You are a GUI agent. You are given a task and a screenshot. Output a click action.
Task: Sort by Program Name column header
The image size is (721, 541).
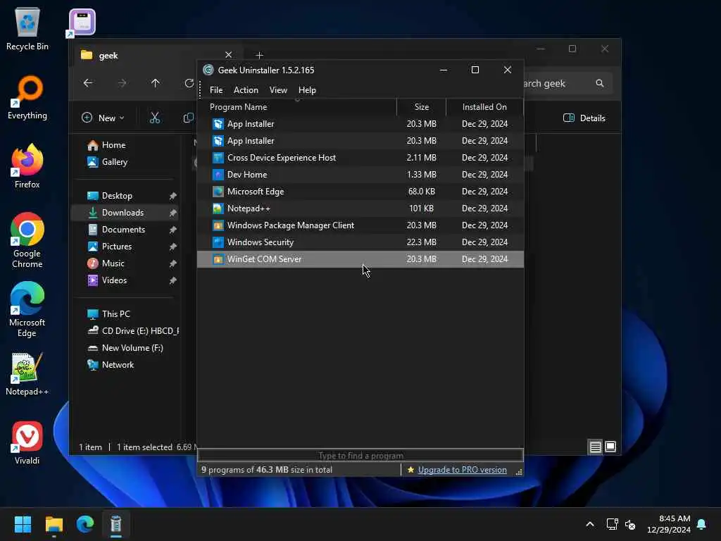click(297, 107)
